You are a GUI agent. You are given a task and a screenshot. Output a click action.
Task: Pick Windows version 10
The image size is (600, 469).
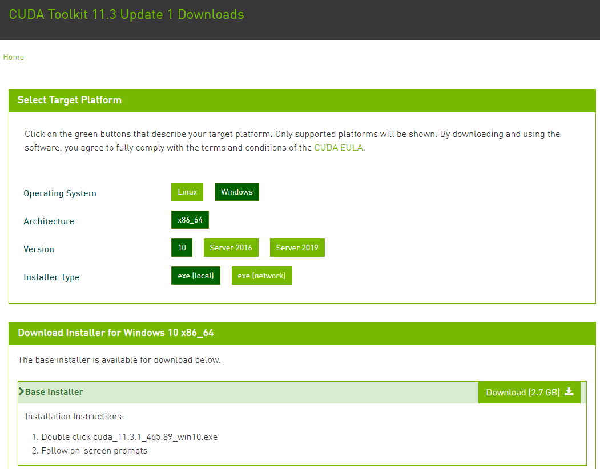click(182, 248)
